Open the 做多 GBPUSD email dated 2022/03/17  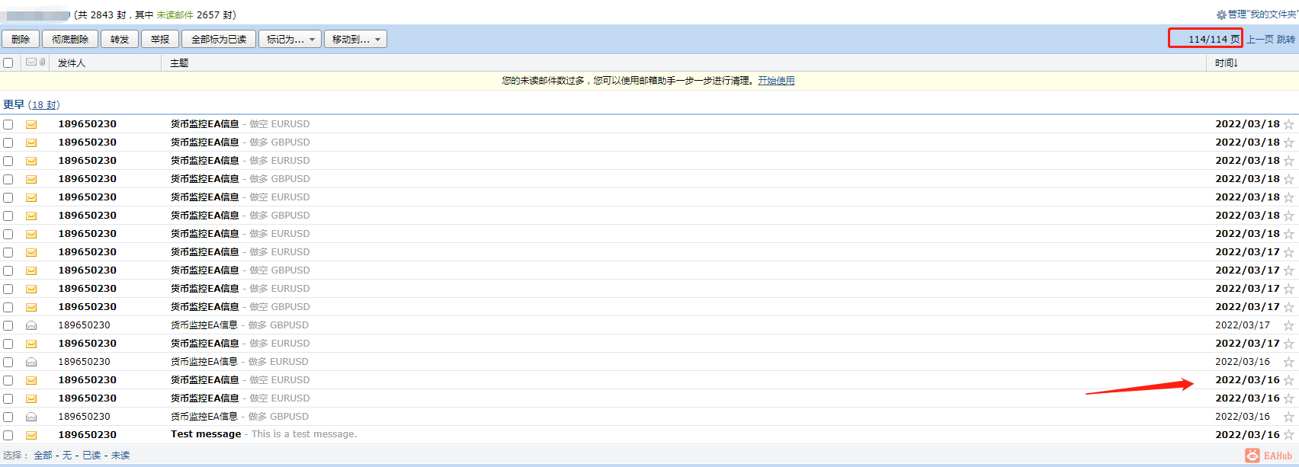[x=239, y=325]
